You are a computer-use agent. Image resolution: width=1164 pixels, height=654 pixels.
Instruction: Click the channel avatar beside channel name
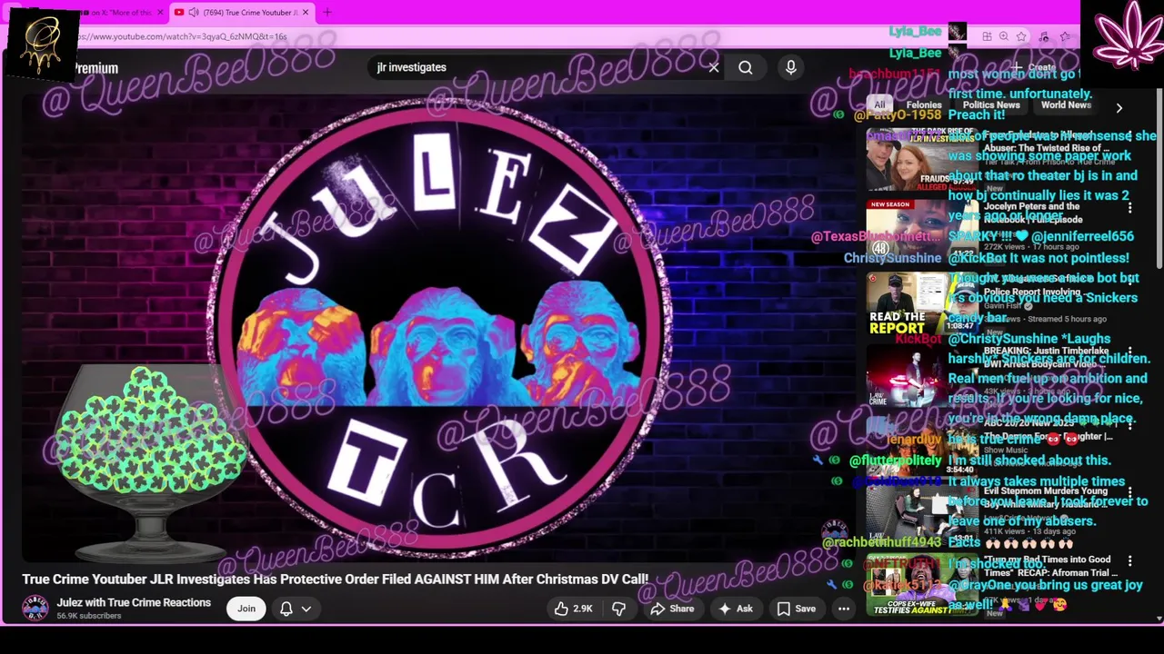pos(35,609)
